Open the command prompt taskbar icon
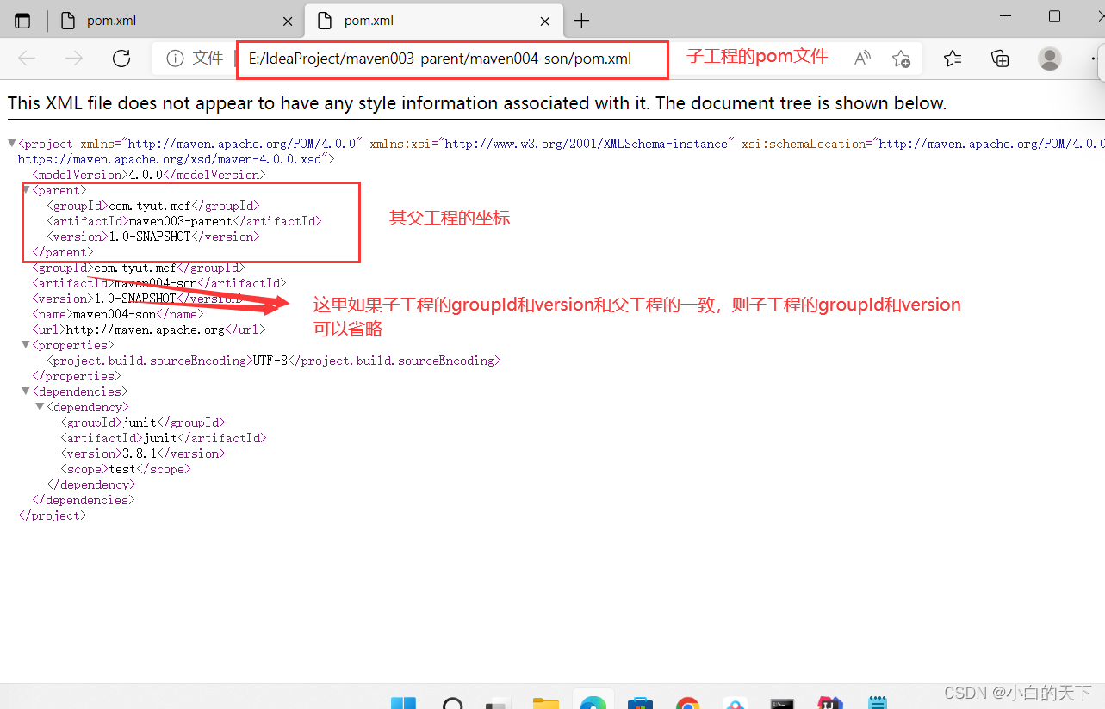The height and width of the screenshot is (709, 1105). tap(782, 703)
